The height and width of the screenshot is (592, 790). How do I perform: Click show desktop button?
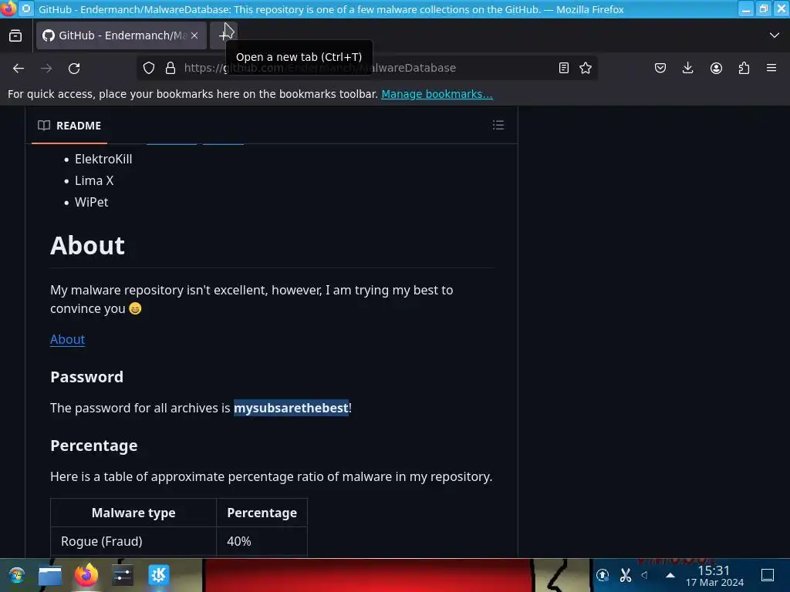(x=768, y=575)
